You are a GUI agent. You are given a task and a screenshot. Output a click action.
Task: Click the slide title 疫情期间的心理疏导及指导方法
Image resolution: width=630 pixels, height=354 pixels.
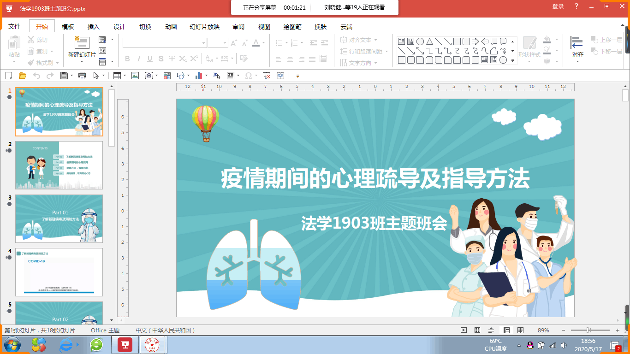pyautogui.click(x=375, y=179)
